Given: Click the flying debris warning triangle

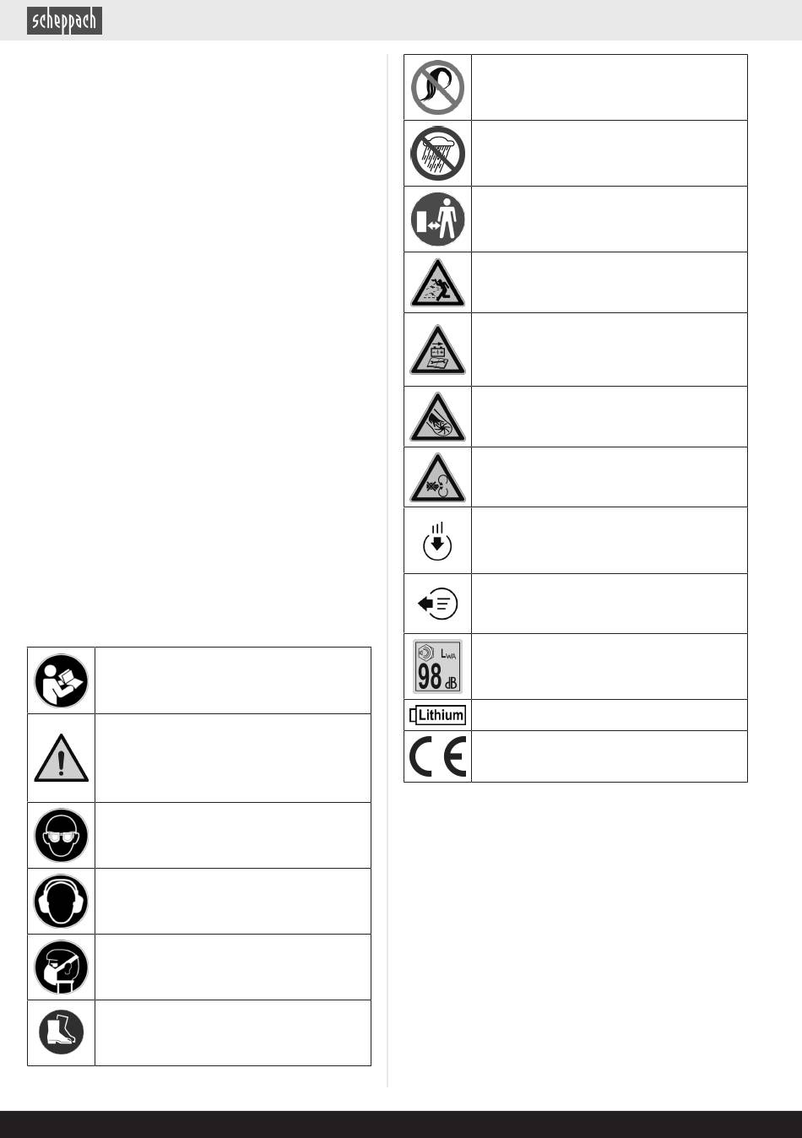Looking at the screenshot, I should pos(437,283).
